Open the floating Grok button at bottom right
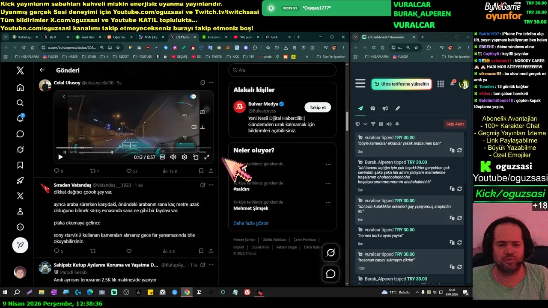Image resolution: width=548 pixels, height=308 pixels. pyautogui.click(x=331, y=253)
